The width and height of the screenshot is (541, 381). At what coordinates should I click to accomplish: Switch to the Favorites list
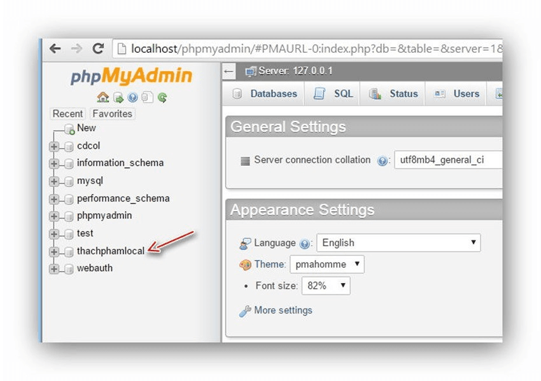pos(112,114)
